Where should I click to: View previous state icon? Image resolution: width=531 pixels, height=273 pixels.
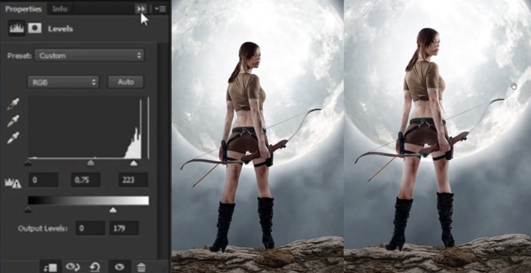[72, 267]
